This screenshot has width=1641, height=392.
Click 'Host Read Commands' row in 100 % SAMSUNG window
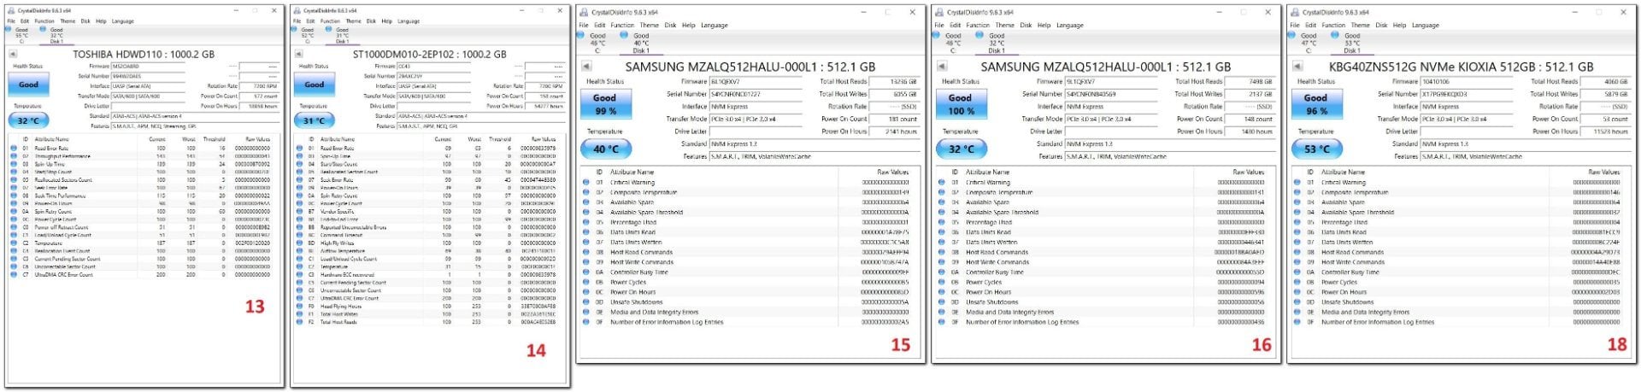point(1105,252)
